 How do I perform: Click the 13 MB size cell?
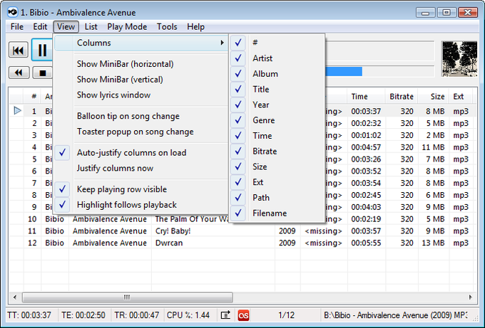(433, 243)
